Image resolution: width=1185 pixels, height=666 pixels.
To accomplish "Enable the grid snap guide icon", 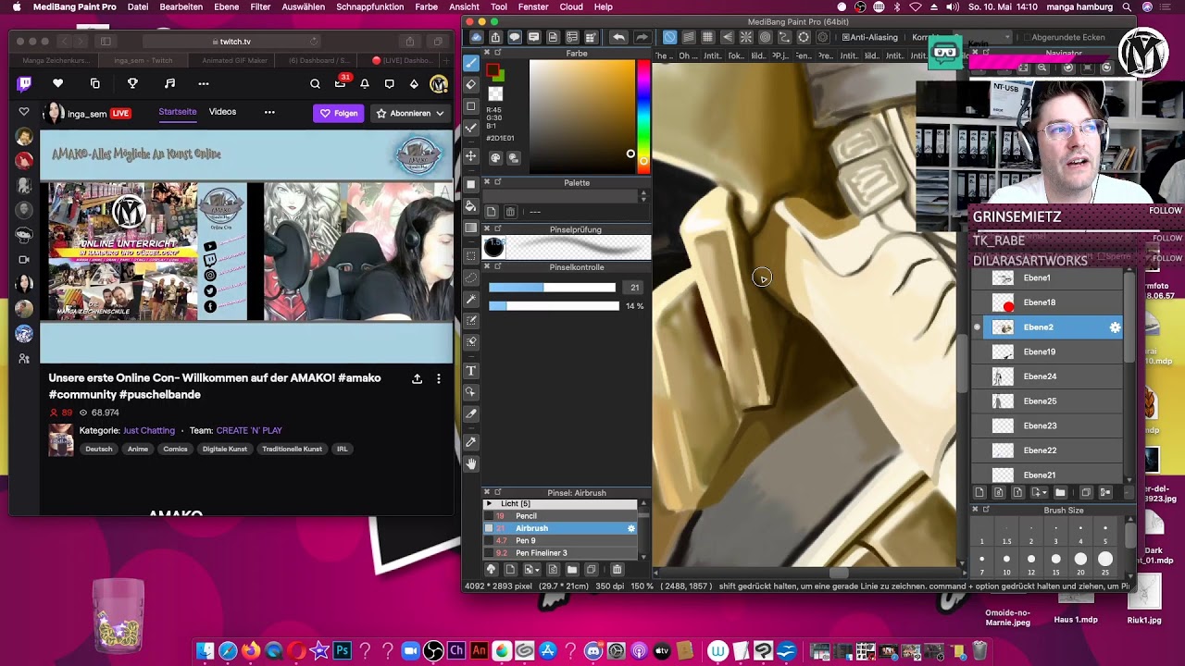I will click(x=707, y=37).
